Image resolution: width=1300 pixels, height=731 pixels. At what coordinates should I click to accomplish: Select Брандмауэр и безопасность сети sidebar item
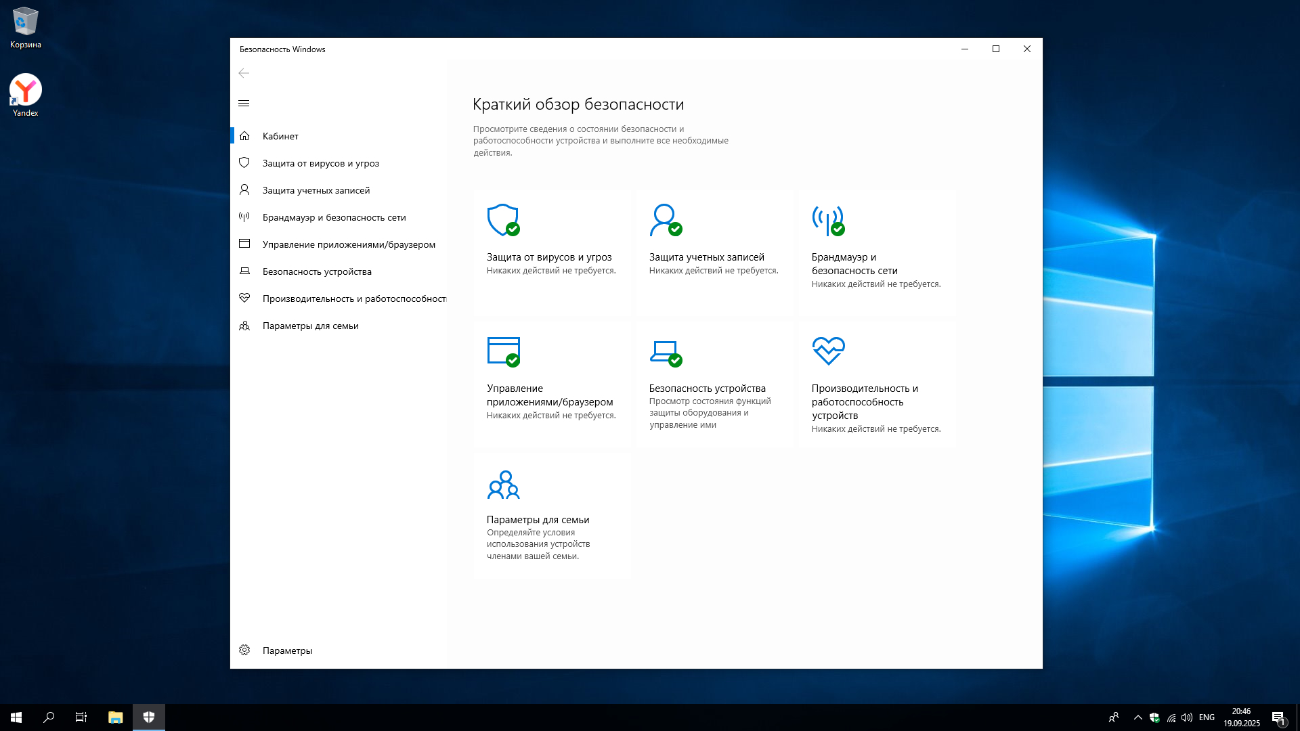[x=334, y=217]
